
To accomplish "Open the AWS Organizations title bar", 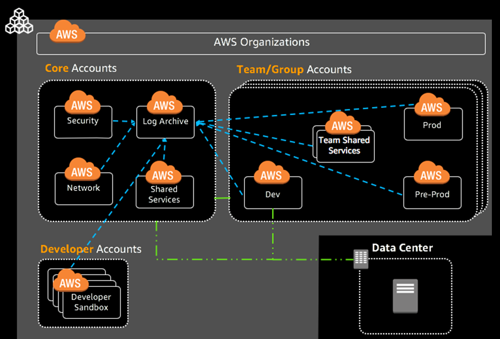I will 261,43.
